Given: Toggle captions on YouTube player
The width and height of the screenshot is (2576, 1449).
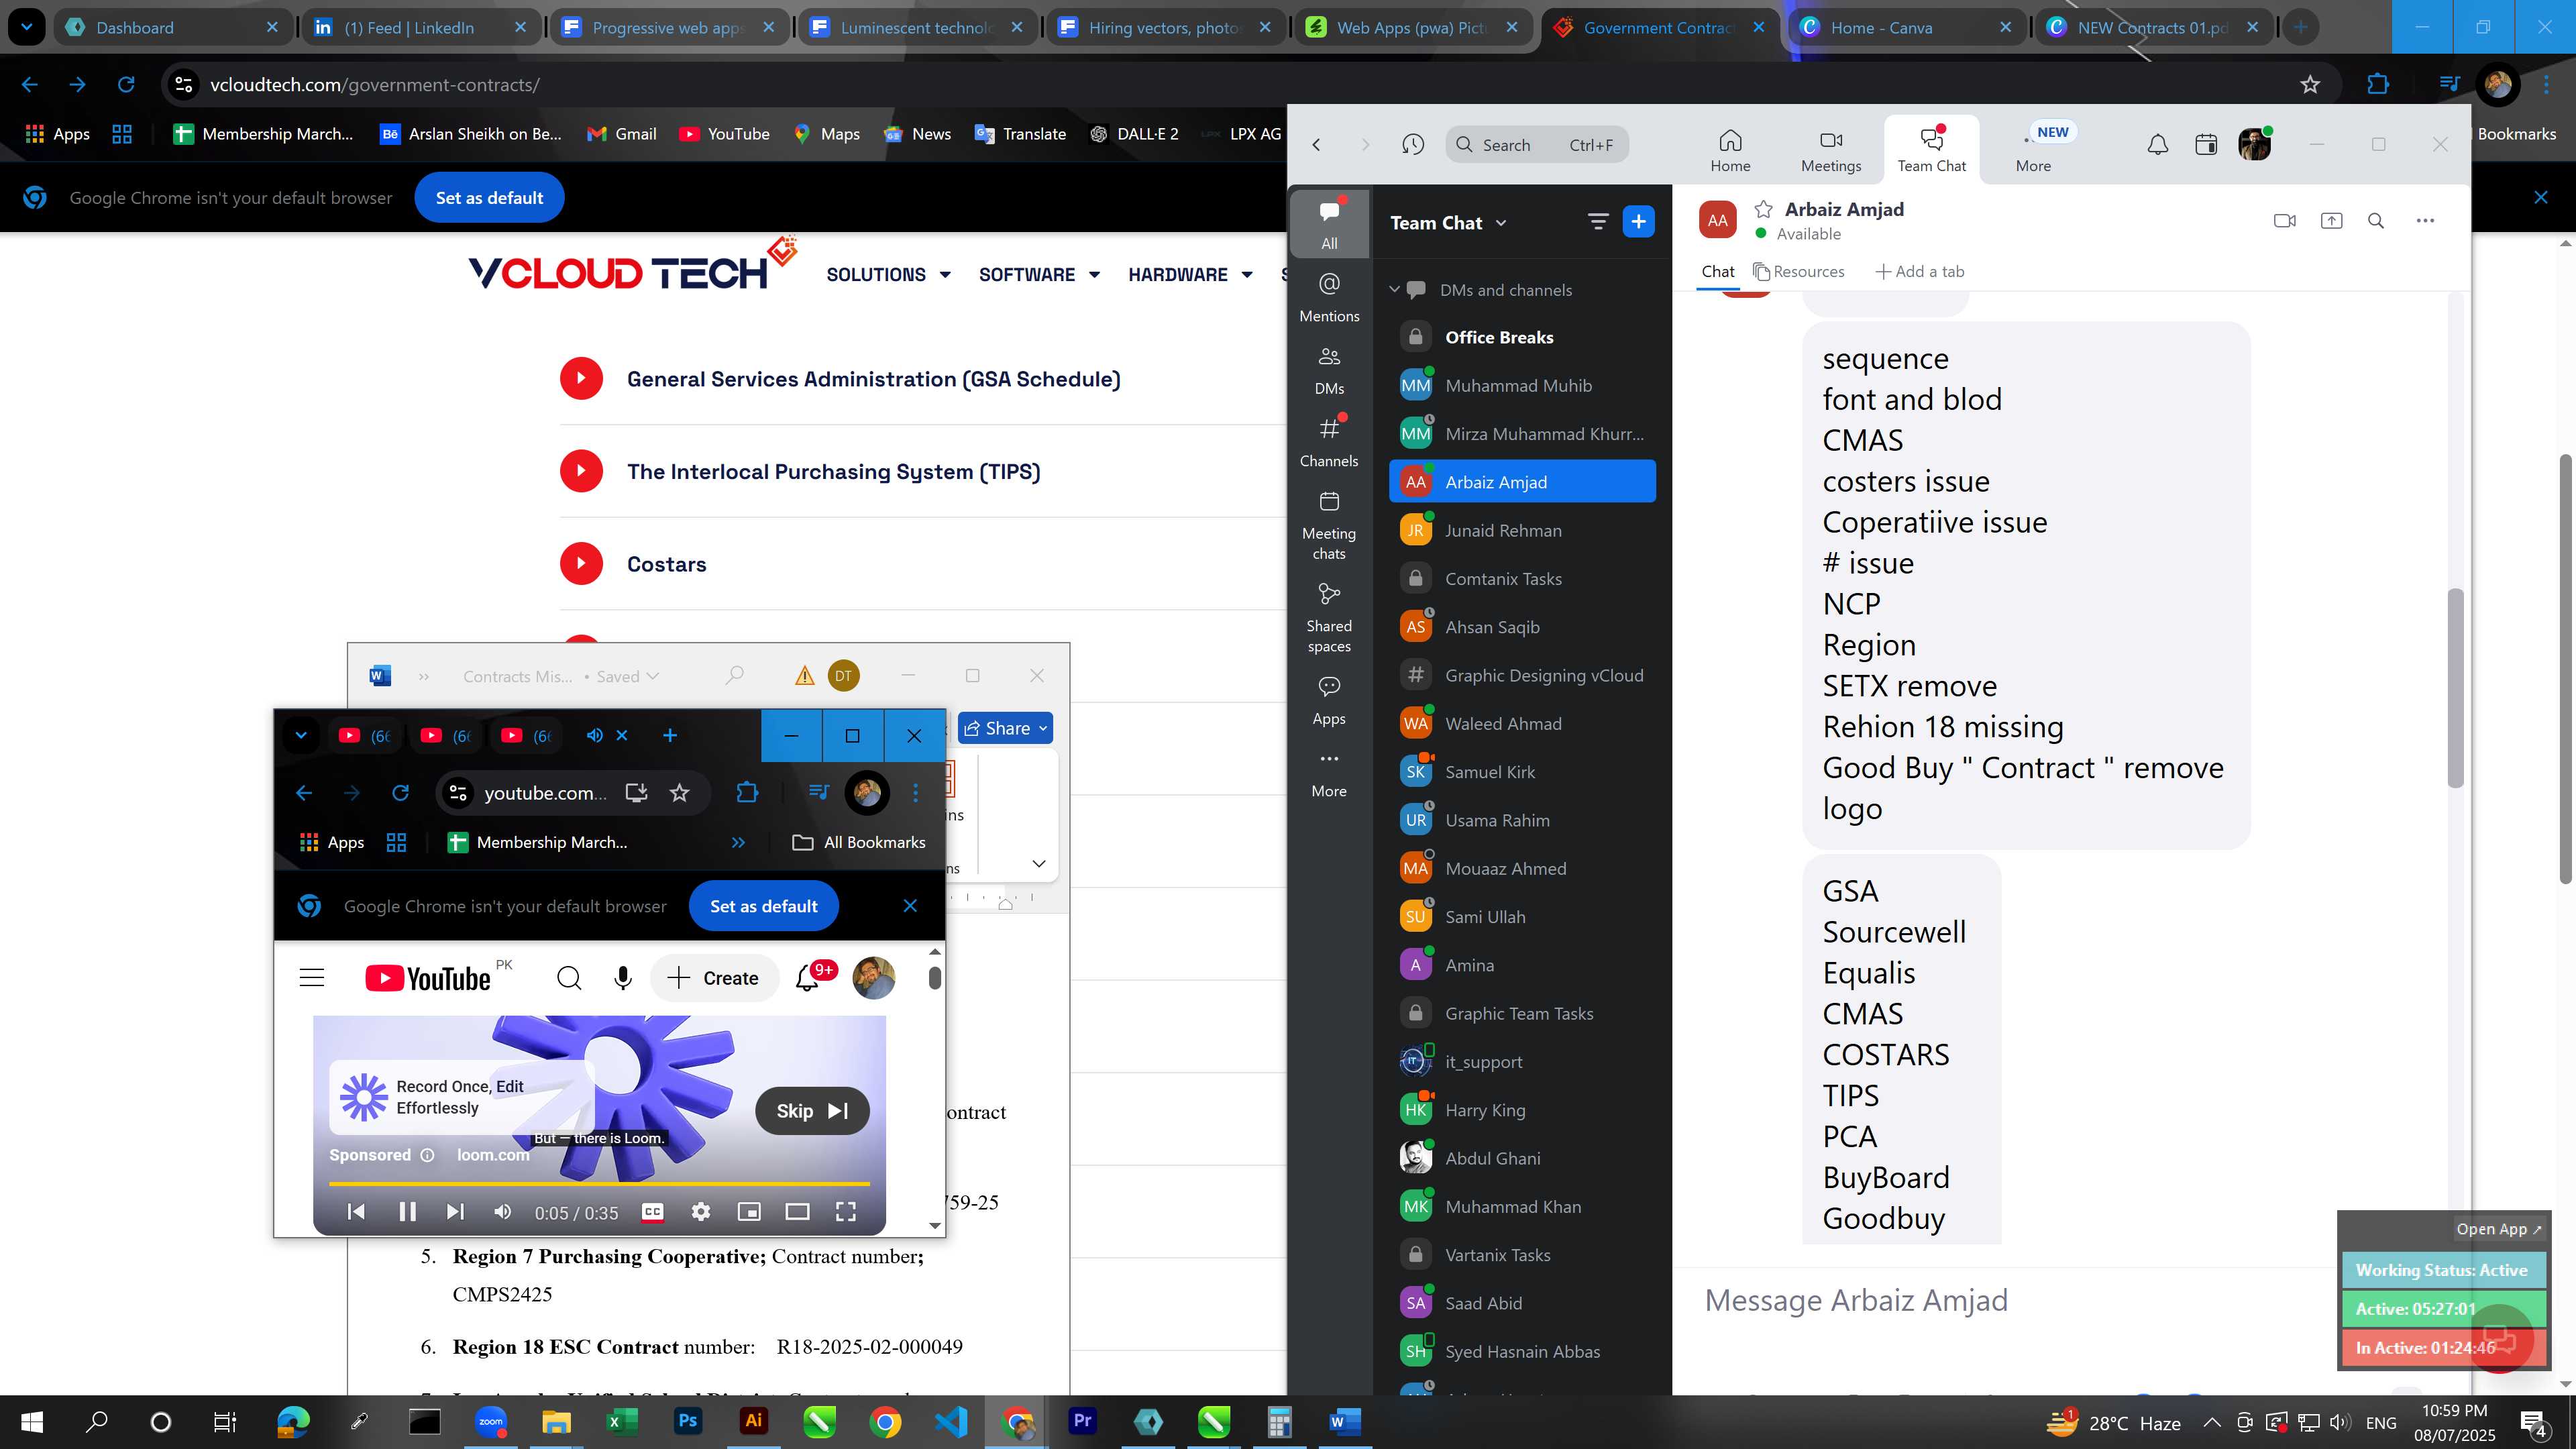Looking at the screenshot, I should coord(652,1212).
